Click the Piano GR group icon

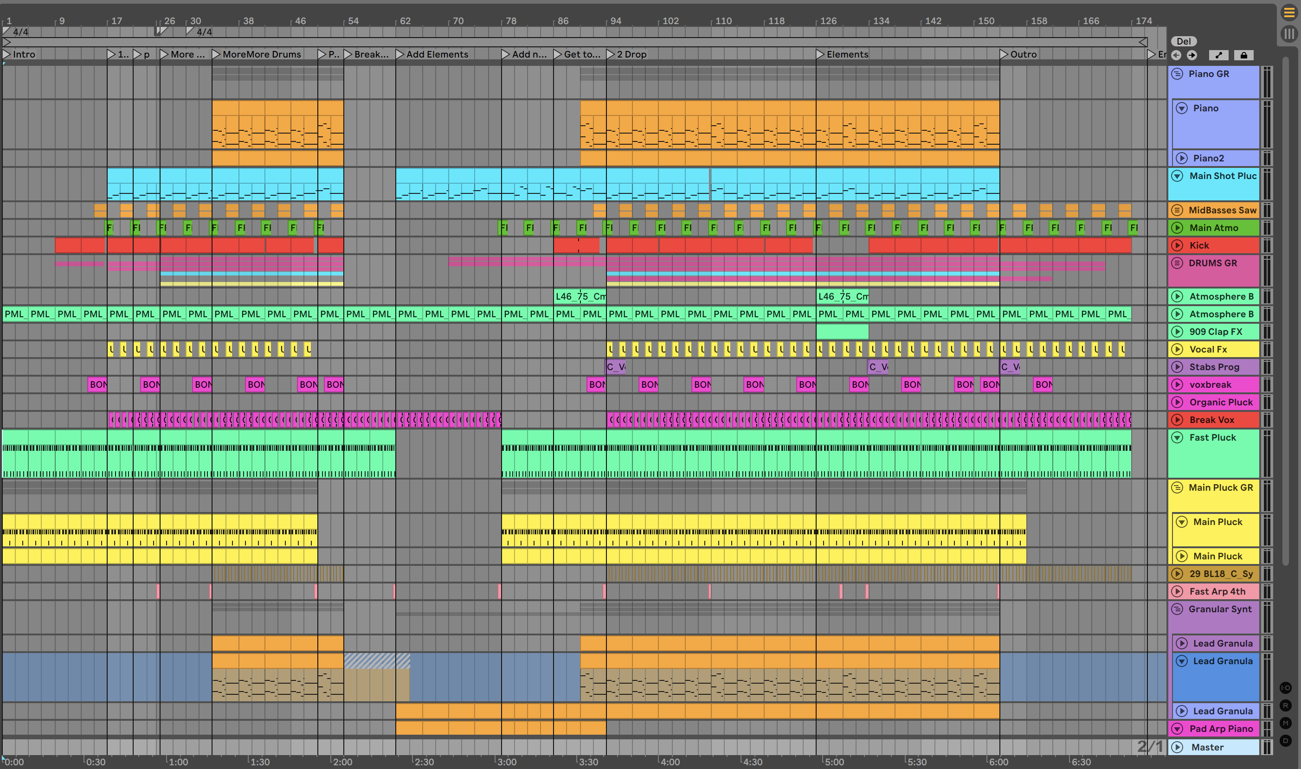(x=1177, y=74)
